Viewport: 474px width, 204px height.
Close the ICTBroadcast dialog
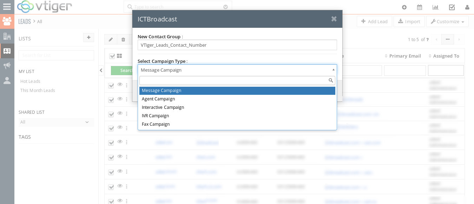point(334,19)
